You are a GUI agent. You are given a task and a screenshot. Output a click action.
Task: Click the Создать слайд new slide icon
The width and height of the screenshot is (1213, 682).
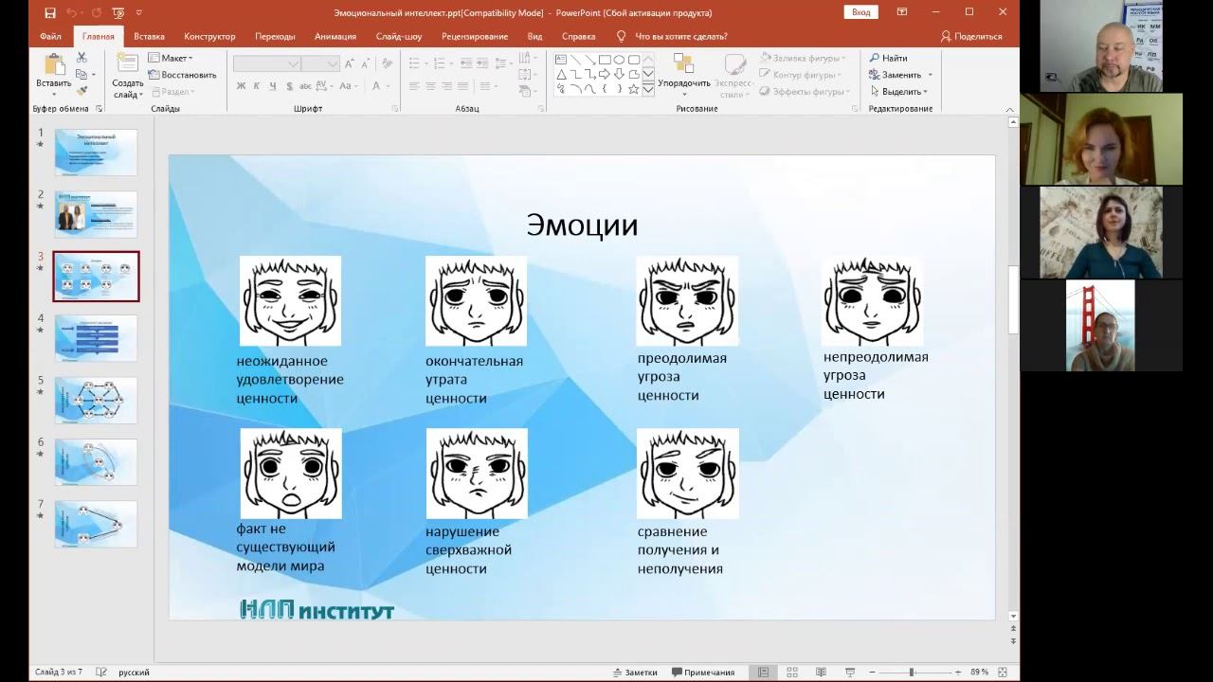pyautogui.click(x=127, y=64)
